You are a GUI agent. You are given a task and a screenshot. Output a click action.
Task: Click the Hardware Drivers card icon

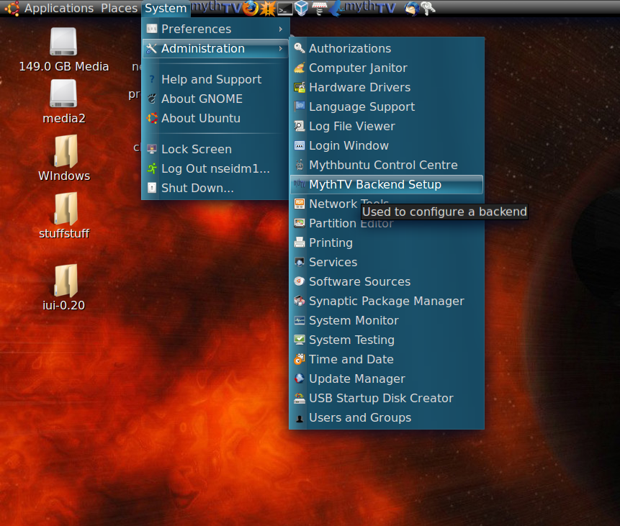300,87
